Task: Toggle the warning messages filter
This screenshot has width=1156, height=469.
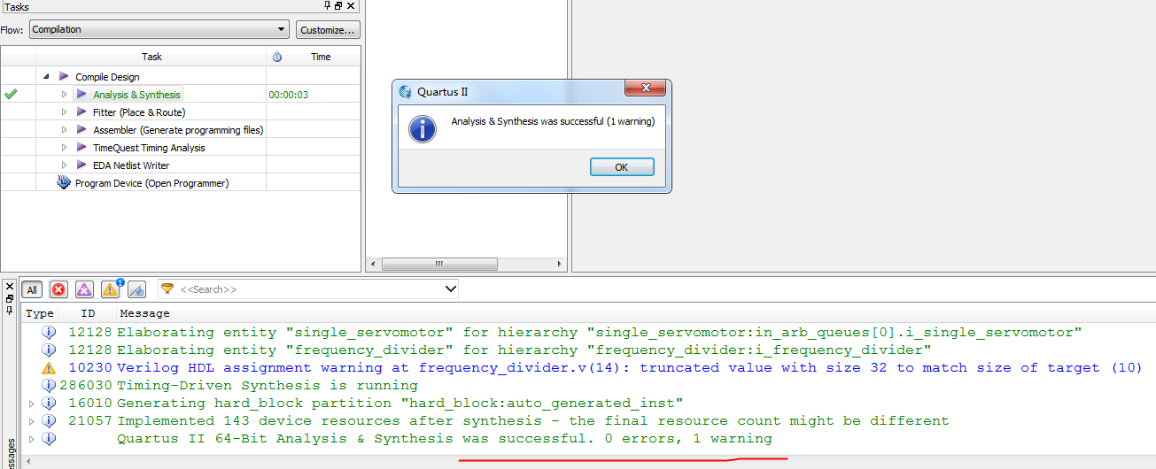Action: click(111, 289)
